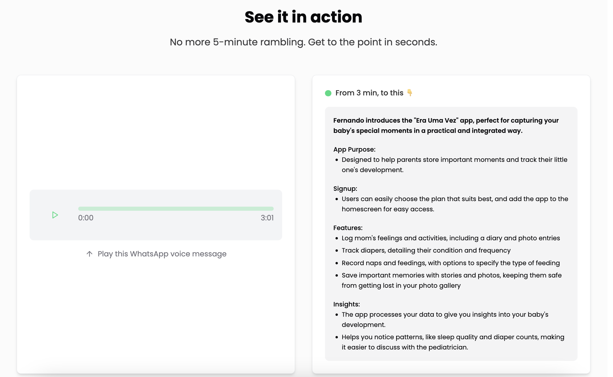This screenshot has height=377, width=613.
Task: Click the "From 3 min, to this" label
Action: click(369, 93)
